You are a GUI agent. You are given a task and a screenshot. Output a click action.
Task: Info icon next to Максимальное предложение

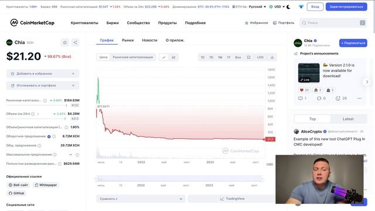click(54, 155)
